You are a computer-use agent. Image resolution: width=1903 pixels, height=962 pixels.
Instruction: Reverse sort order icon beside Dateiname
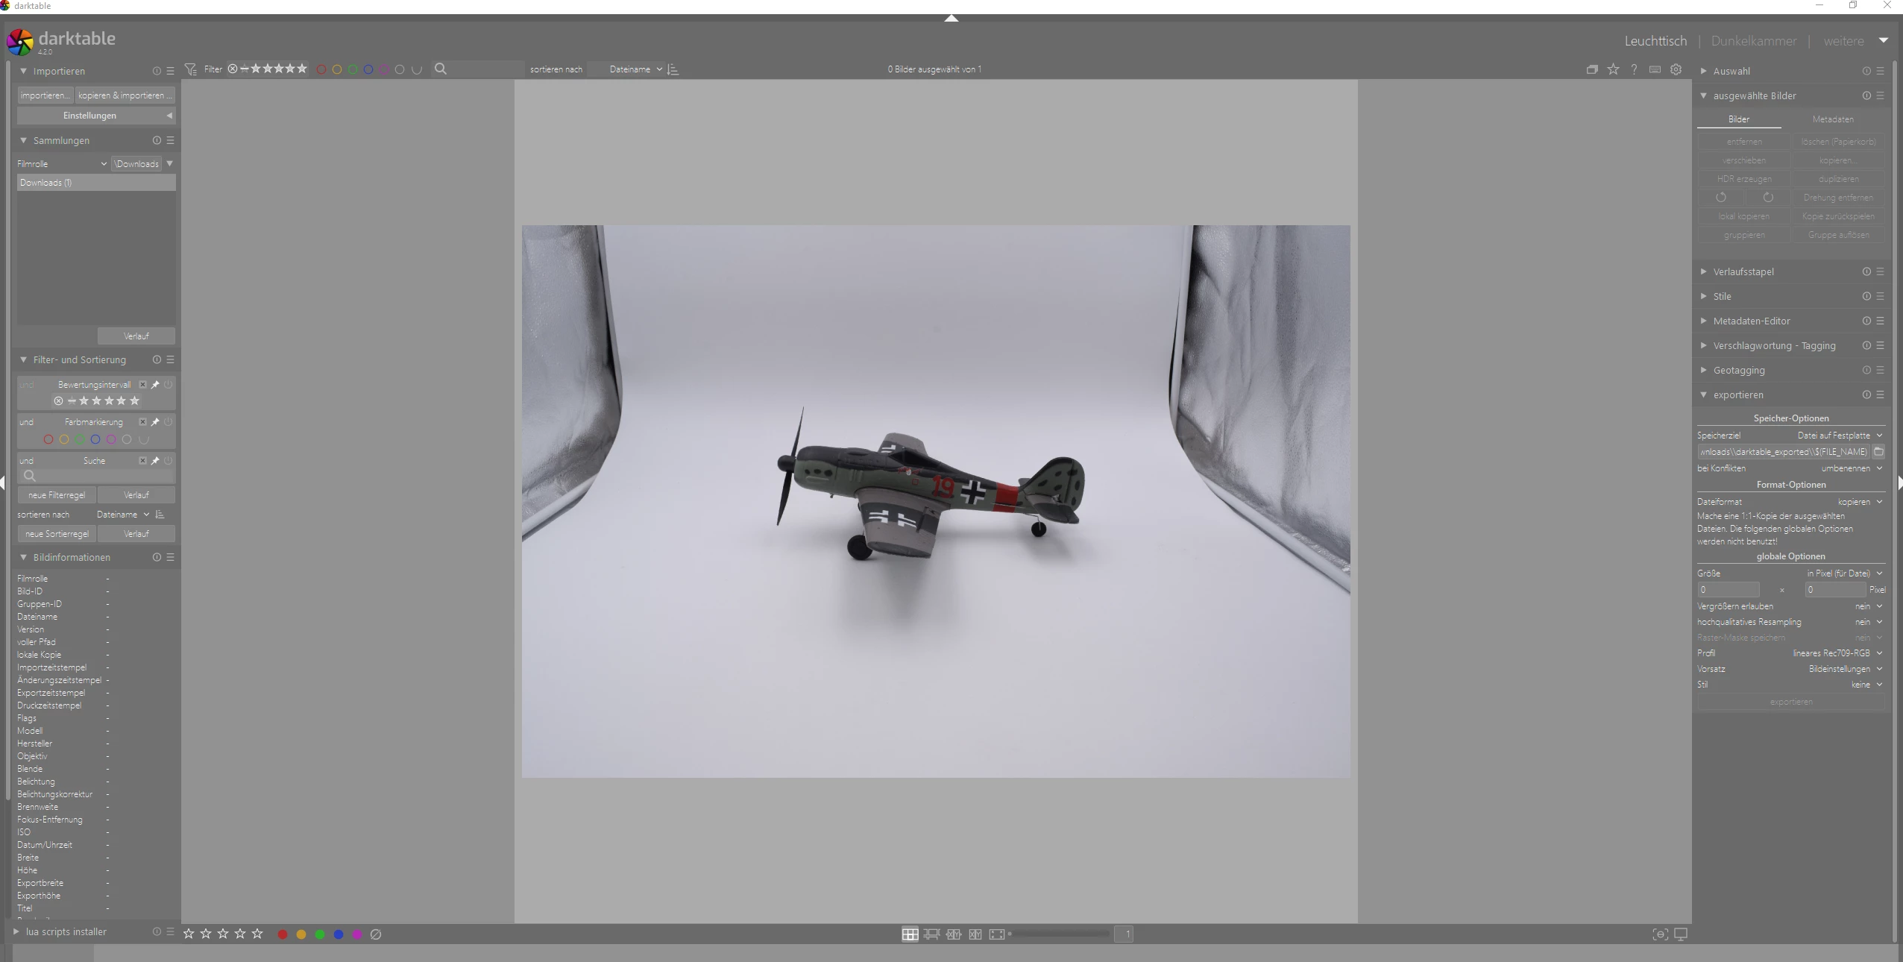coord(673,69)
